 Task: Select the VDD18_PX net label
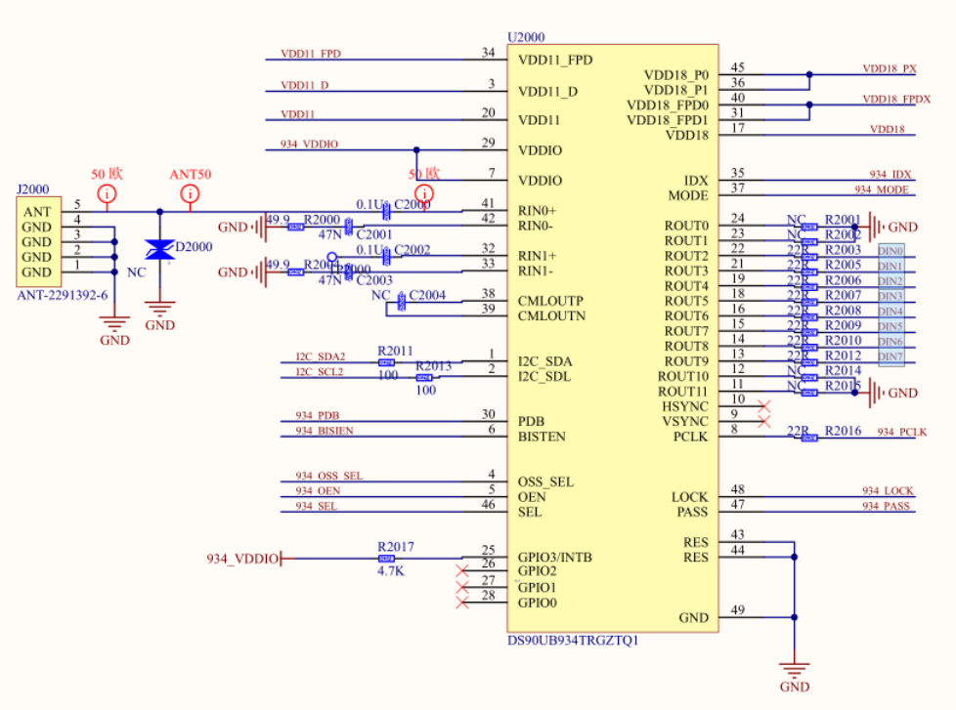[x=890, y=68]
